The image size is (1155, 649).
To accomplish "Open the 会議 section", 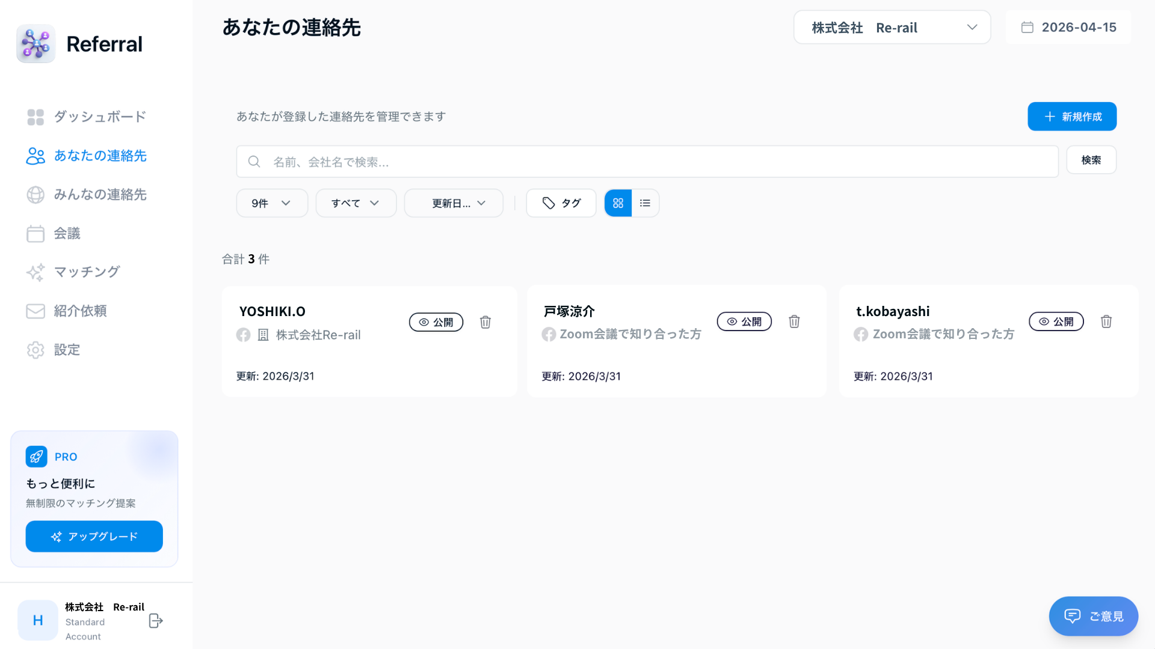I will tap(54, 233).
